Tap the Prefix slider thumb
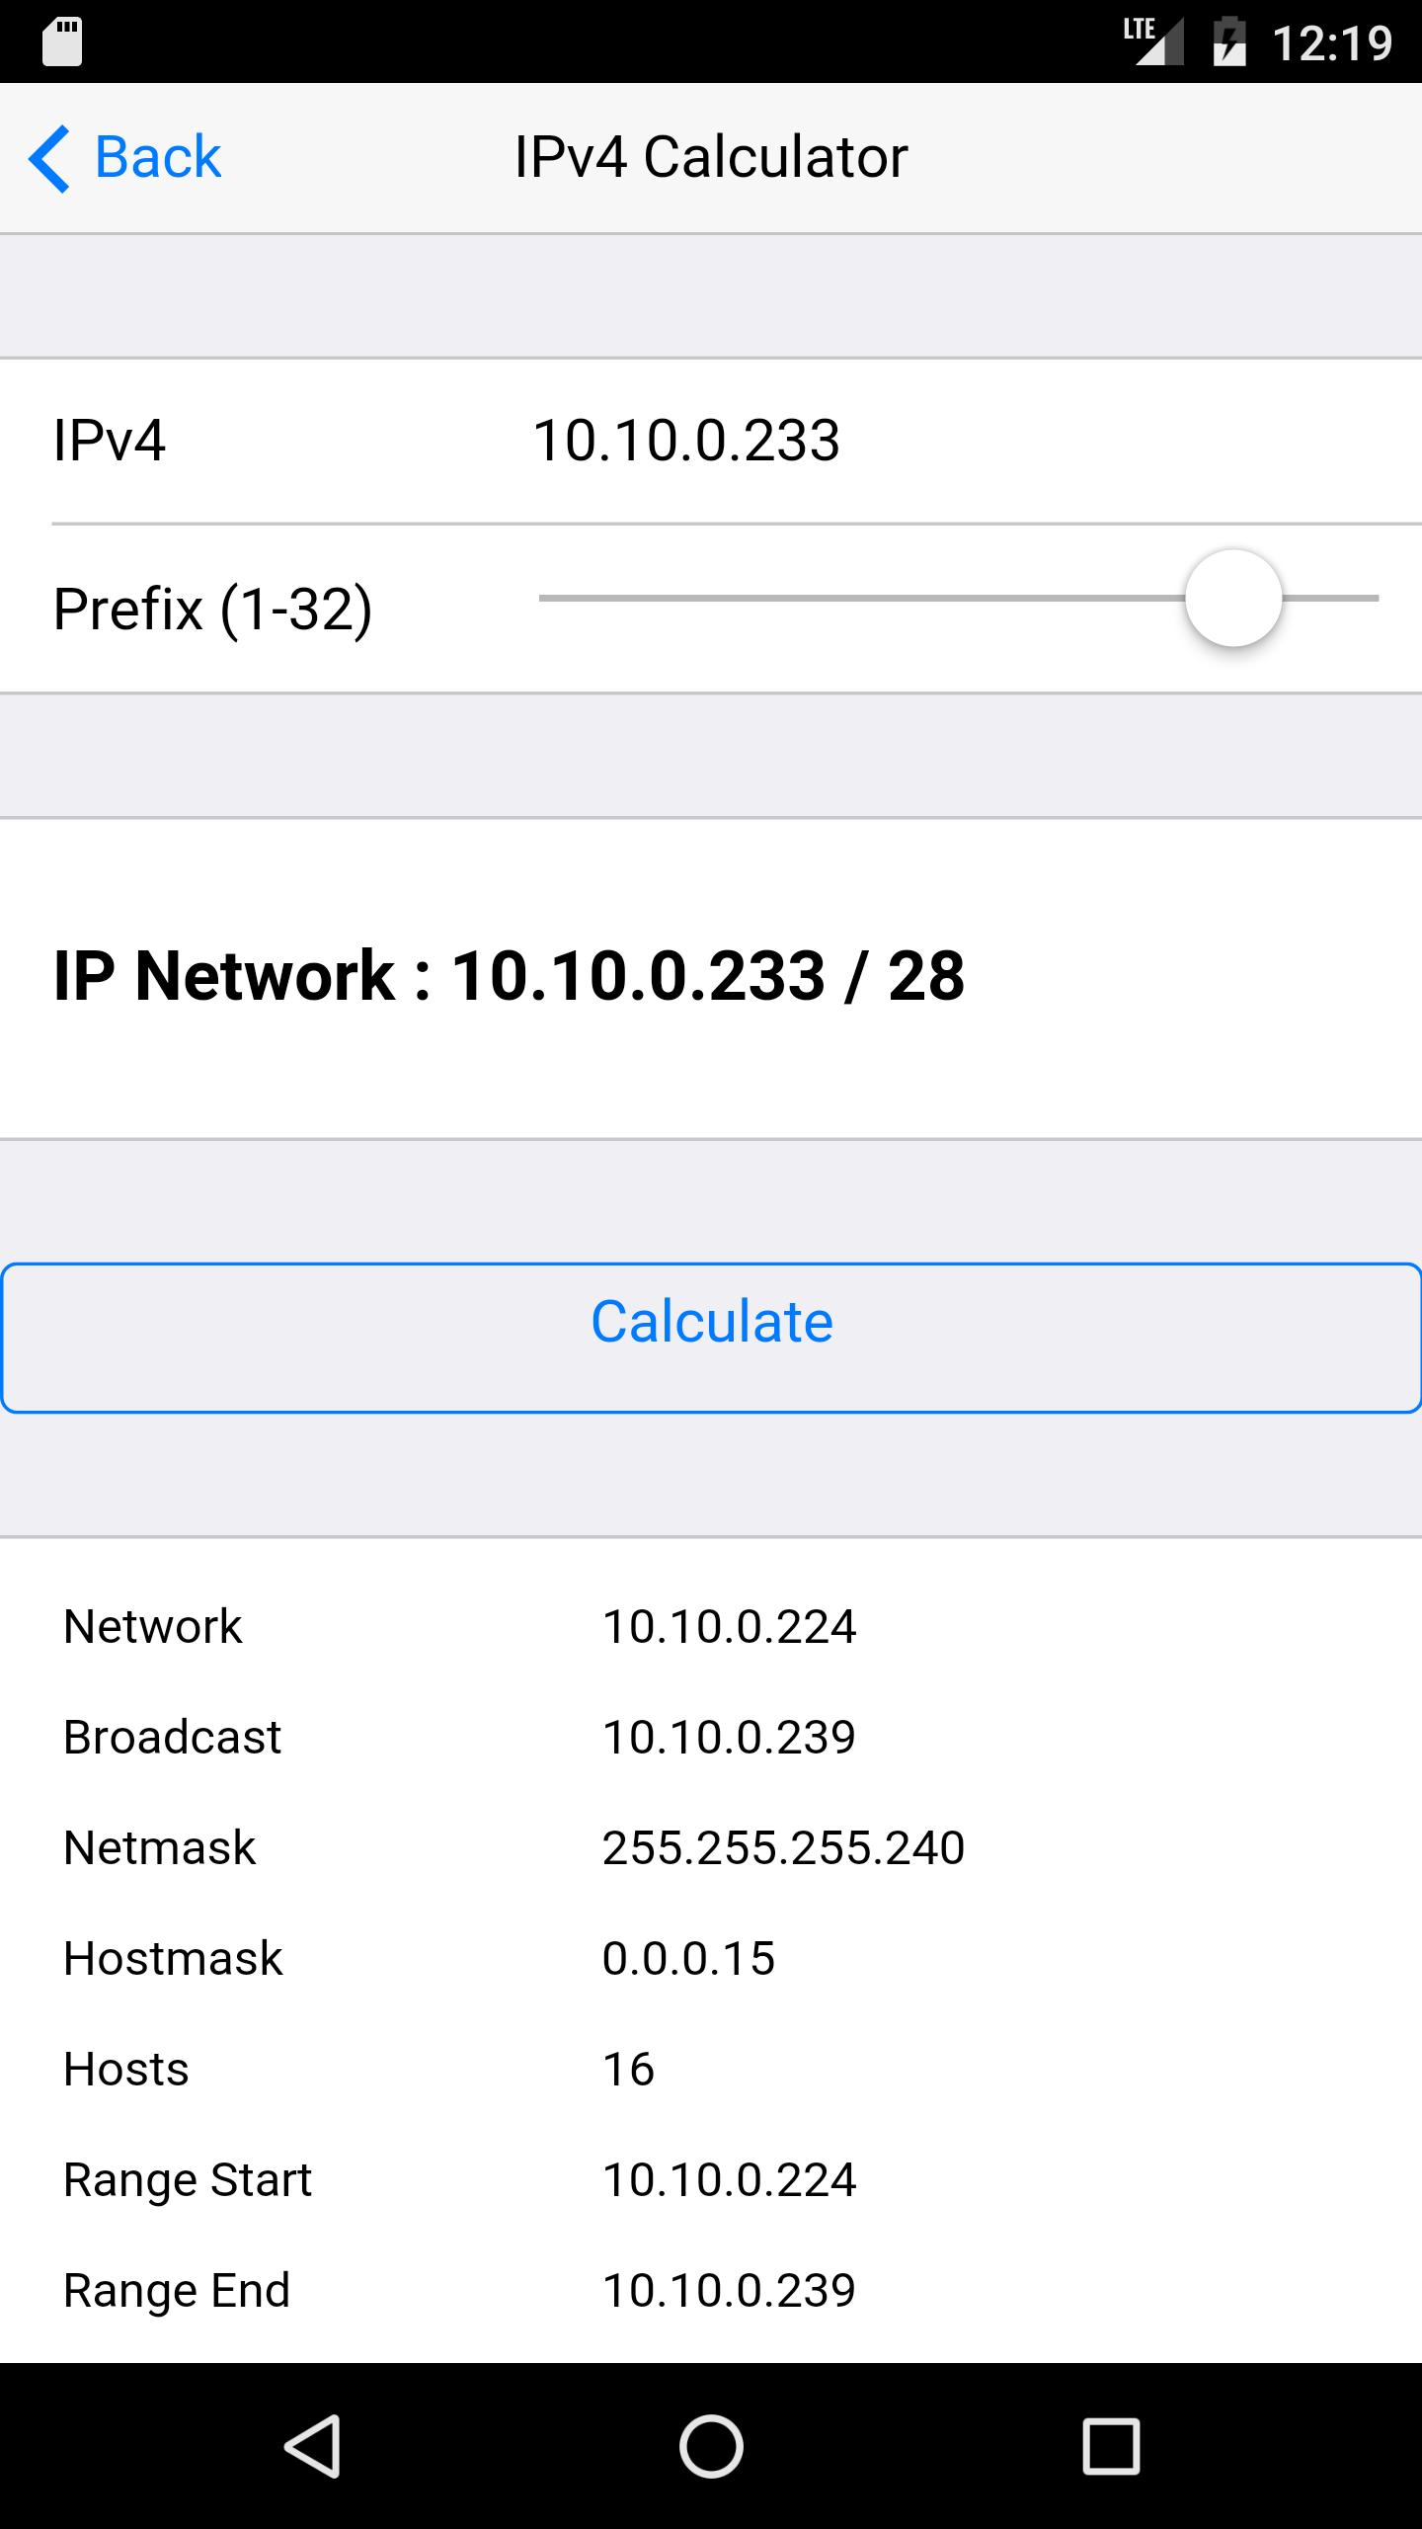The width and height of the screenshot is (1422, 2529). (1233, 599)
